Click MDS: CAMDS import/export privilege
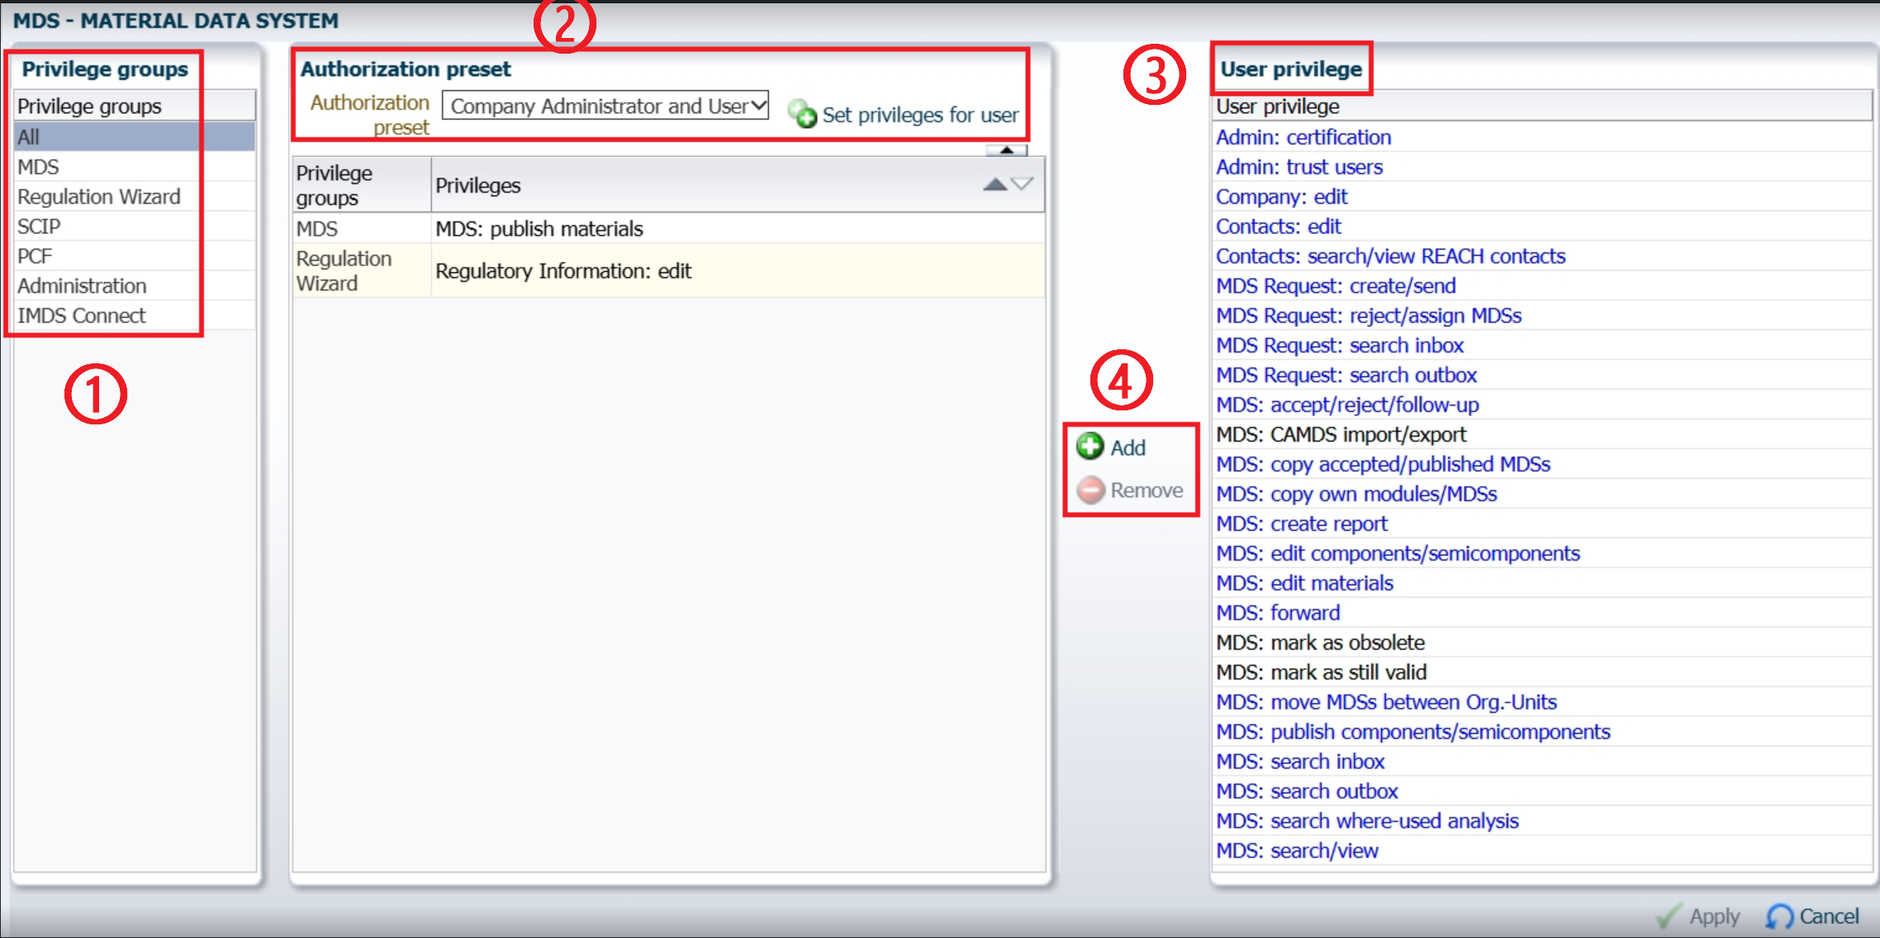The height and width of the screenshot is (938, 1880). coord(1341,434)
